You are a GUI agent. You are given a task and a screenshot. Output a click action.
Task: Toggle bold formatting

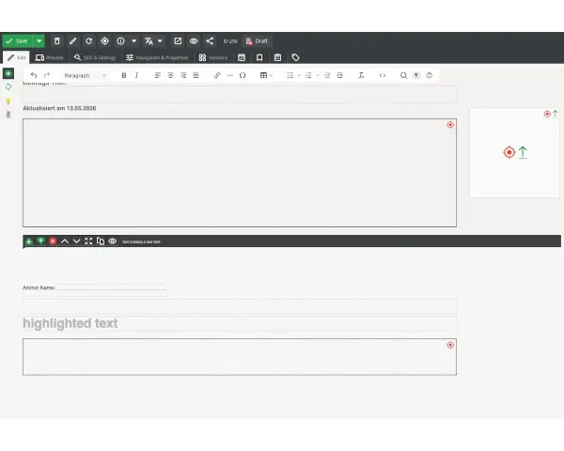124,75
